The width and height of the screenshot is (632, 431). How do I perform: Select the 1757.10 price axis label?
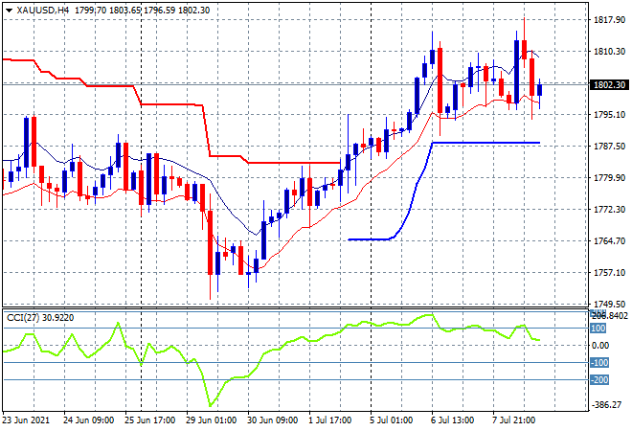coord(609,273)
